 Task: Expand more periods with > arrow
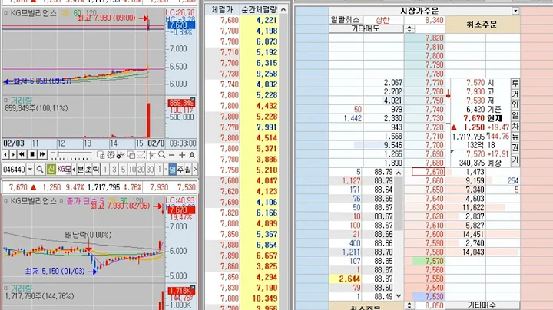[194, 170]
